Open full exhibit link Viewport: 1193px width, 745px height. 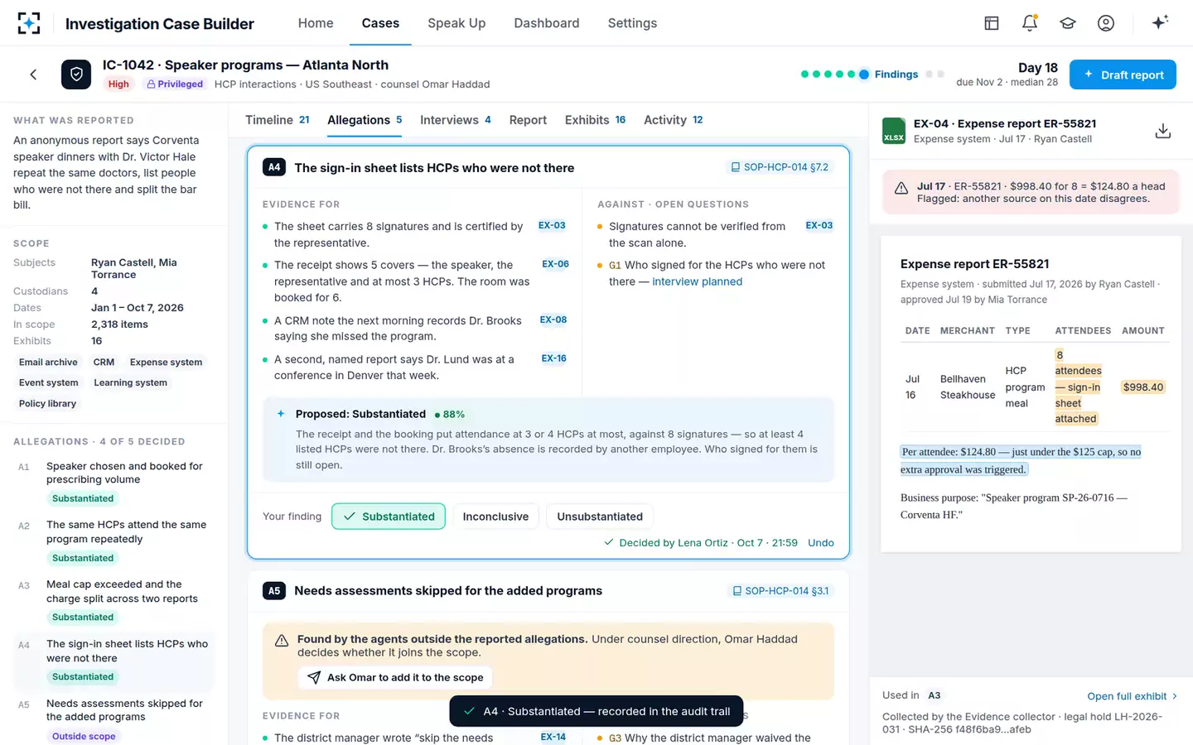1132,696
